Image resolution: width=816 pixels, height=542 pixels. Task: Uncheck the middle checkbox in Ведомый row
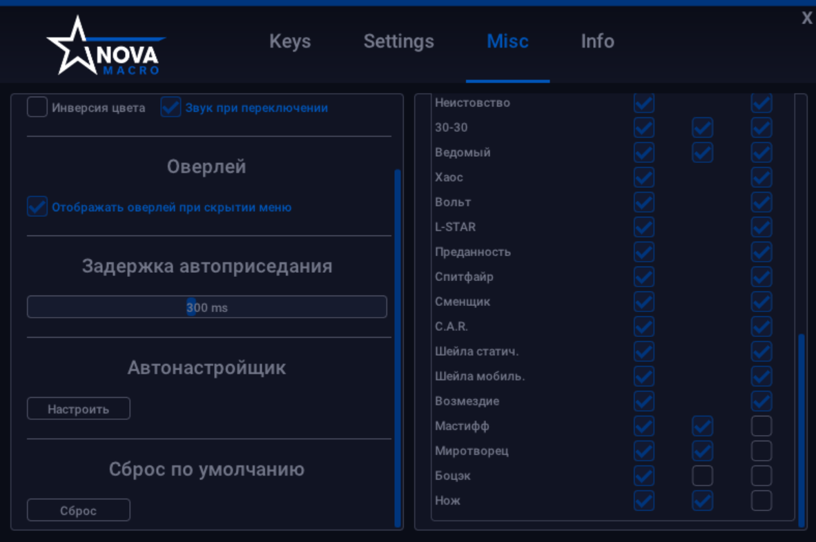702,153
